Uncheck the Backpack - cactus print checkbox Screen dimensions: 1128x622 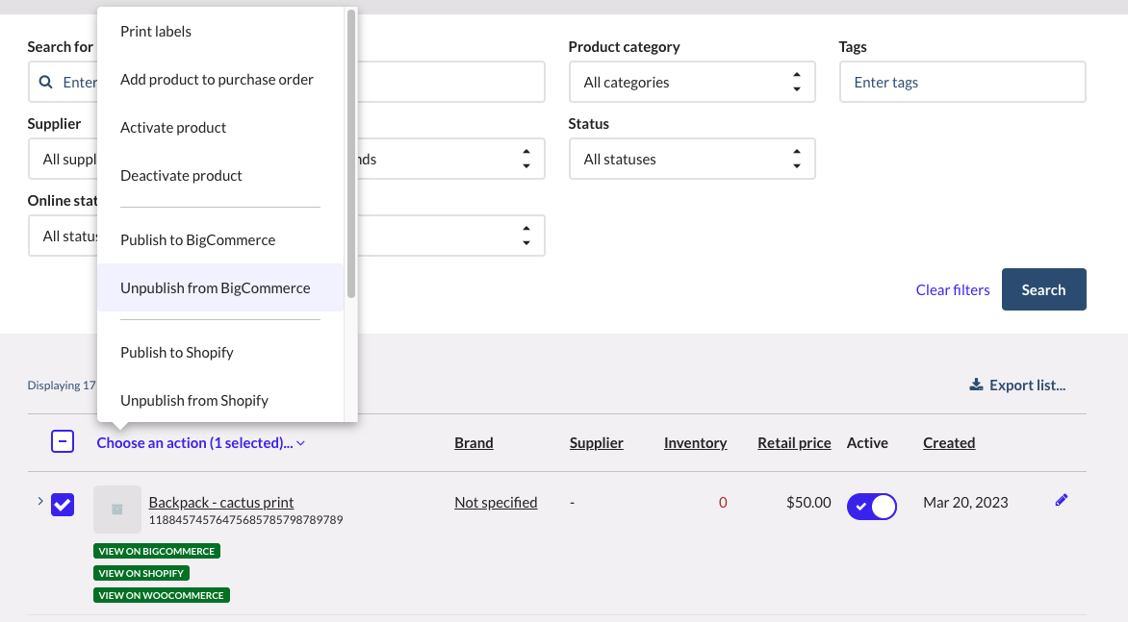63,504
